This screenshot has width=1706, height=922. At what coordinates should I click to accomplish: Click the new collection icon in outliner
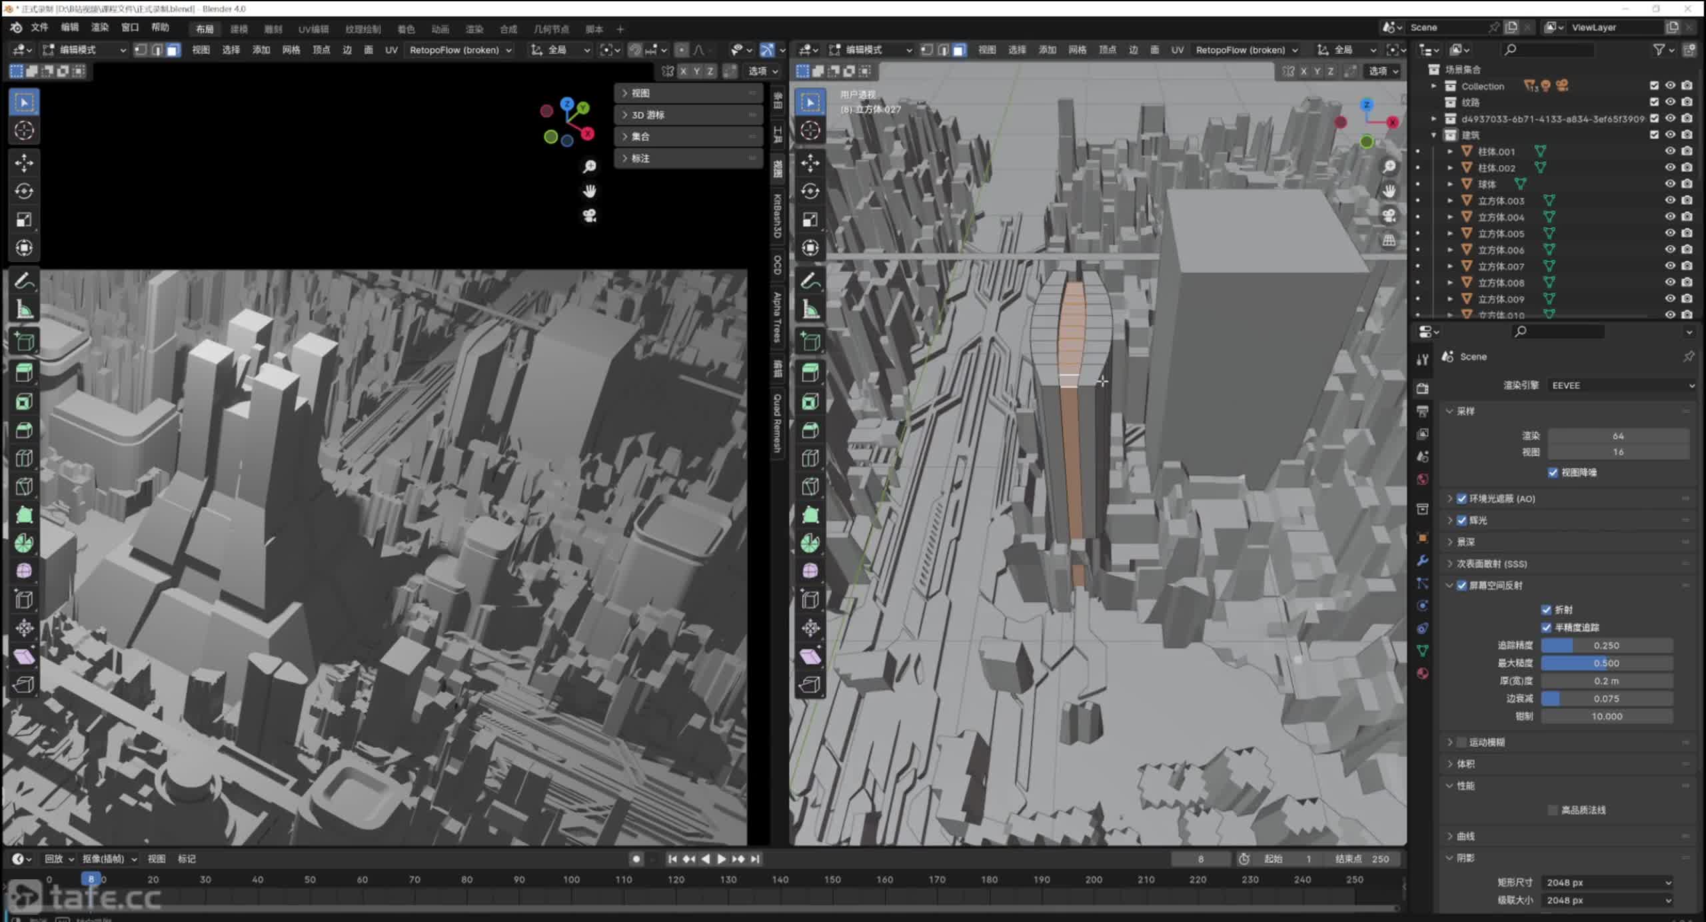coord(1689,49)
